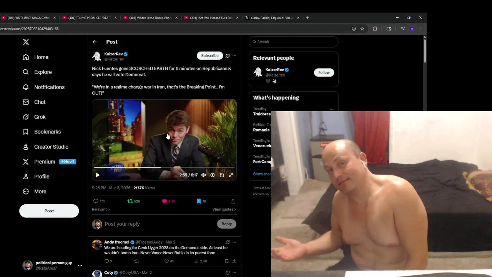The height and width of the screenshot is (277, 492).
Task: Click the large Post button in sidebar
Action: click(49, 211)
